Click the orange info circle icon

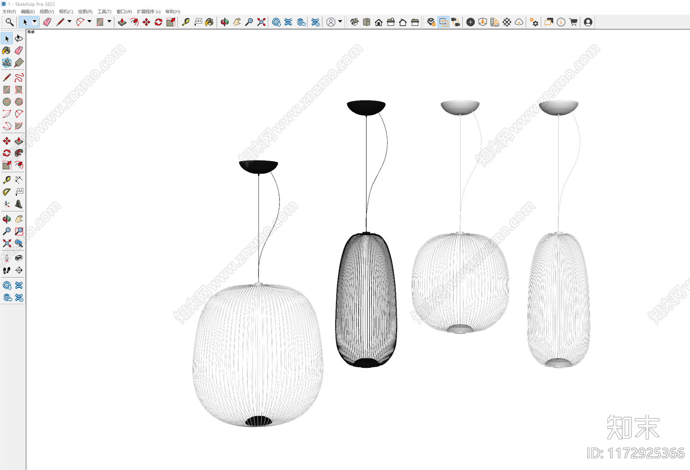[x=561, y=22]
